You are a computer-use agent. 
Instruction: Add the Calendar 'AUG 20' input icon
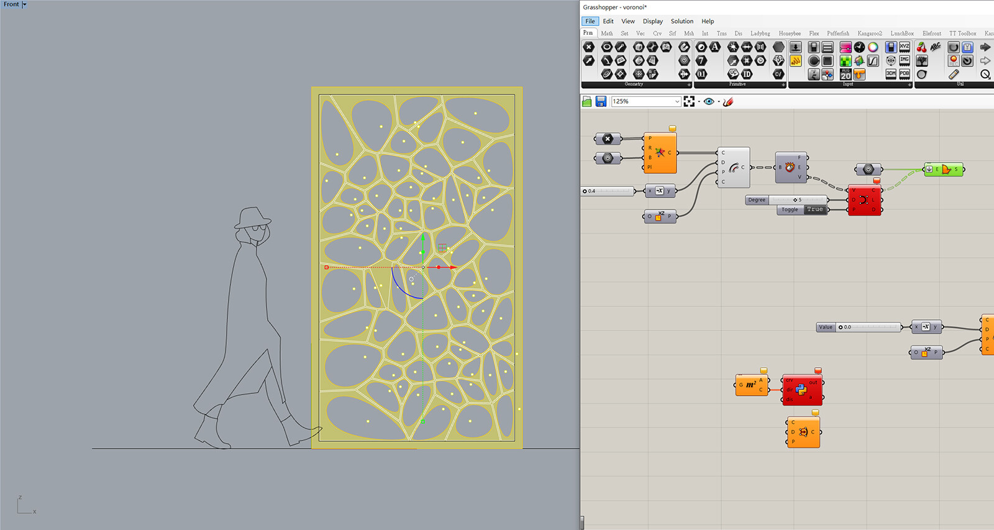click(x=846, y=75)
